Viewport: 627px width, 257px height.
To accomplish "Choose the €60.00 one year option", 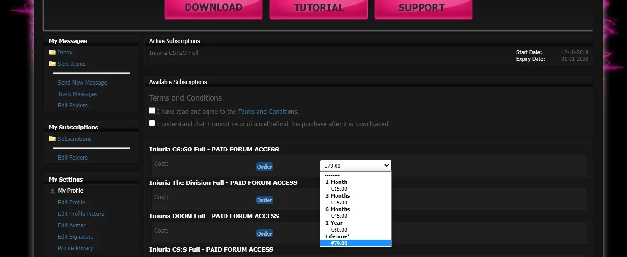I will point(355,230).
